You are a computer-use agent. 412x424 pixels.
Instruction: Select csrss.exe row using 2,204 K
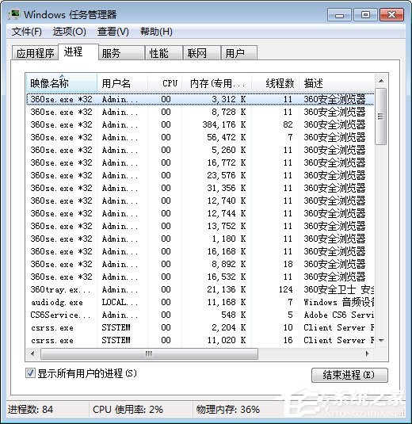pos(200,328)
